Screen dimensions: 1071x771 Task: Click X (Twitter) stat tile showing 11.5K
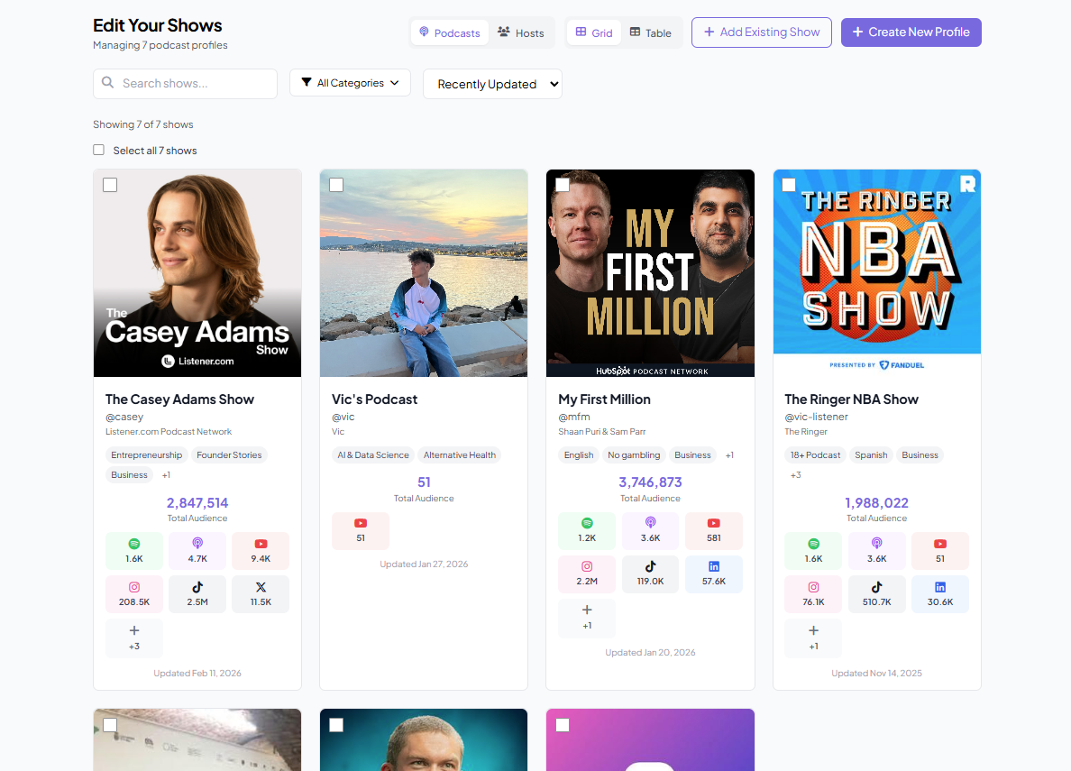261,593
